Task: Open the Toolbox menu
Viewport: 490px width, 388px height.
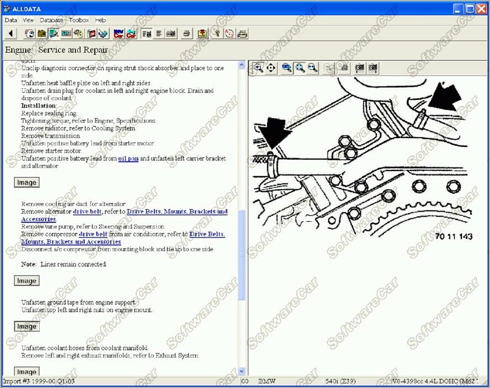Action: 79,20
